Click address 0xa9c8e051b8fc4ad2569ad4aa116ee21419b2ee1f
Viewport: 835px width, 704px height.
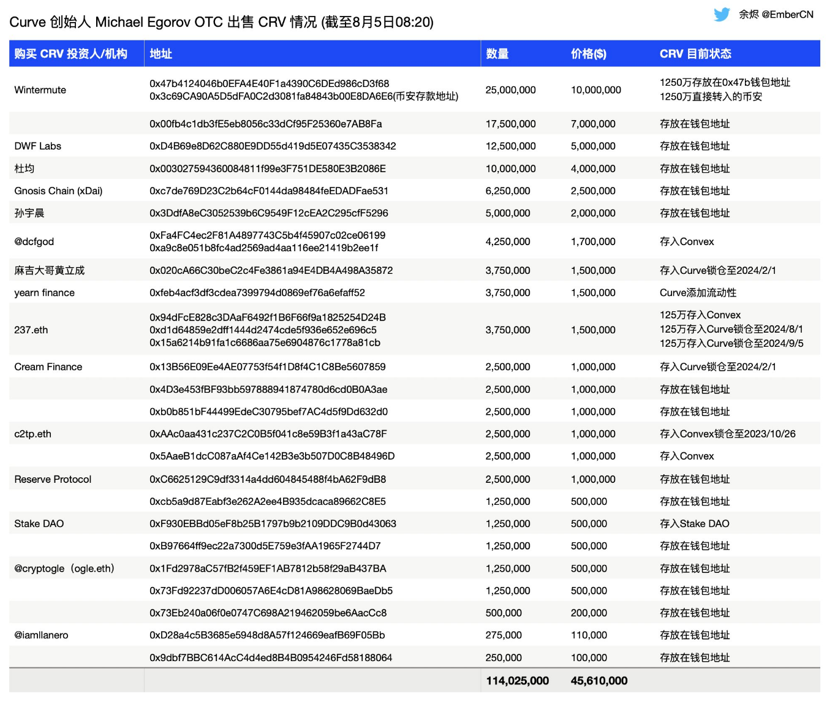(264, 248)
